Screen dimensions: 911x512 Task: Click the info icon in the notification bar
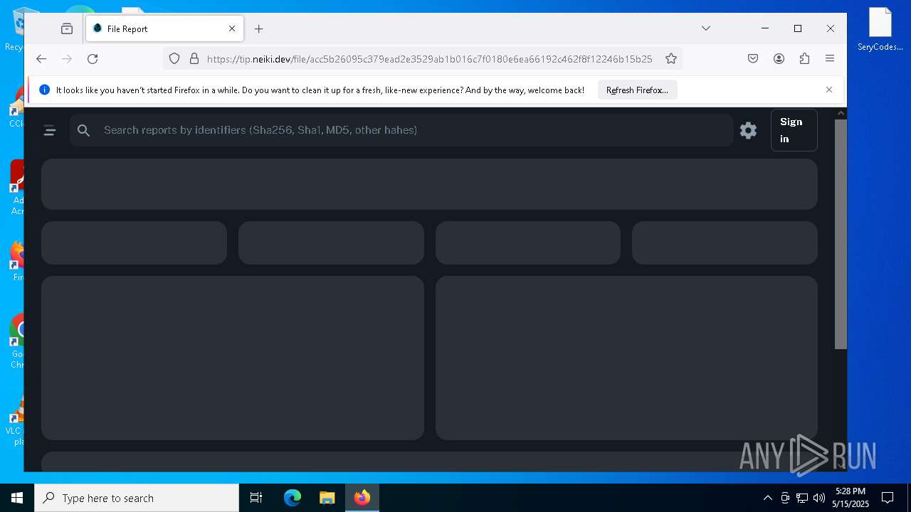[45, 90]
